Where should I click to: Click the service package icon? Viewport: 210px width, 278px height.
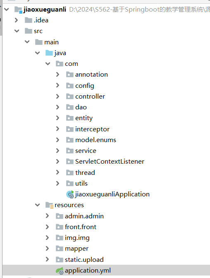70,151
